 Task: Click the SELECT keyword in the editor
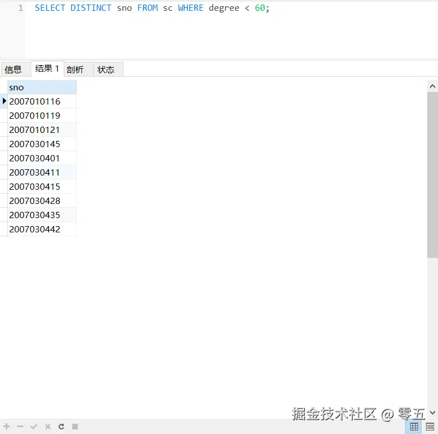tap(49, 8)
